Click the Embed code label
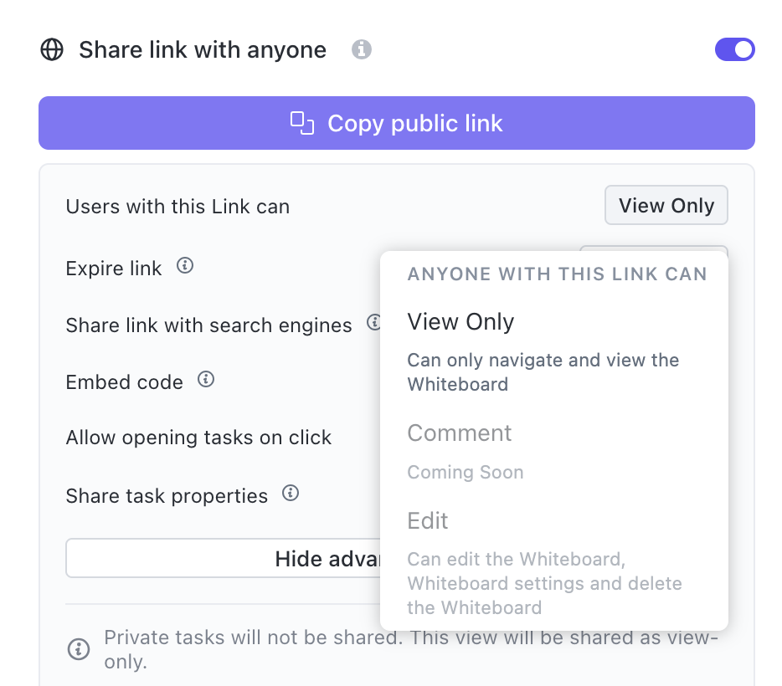Screen dimensions: 782x686 pos(125,382)
